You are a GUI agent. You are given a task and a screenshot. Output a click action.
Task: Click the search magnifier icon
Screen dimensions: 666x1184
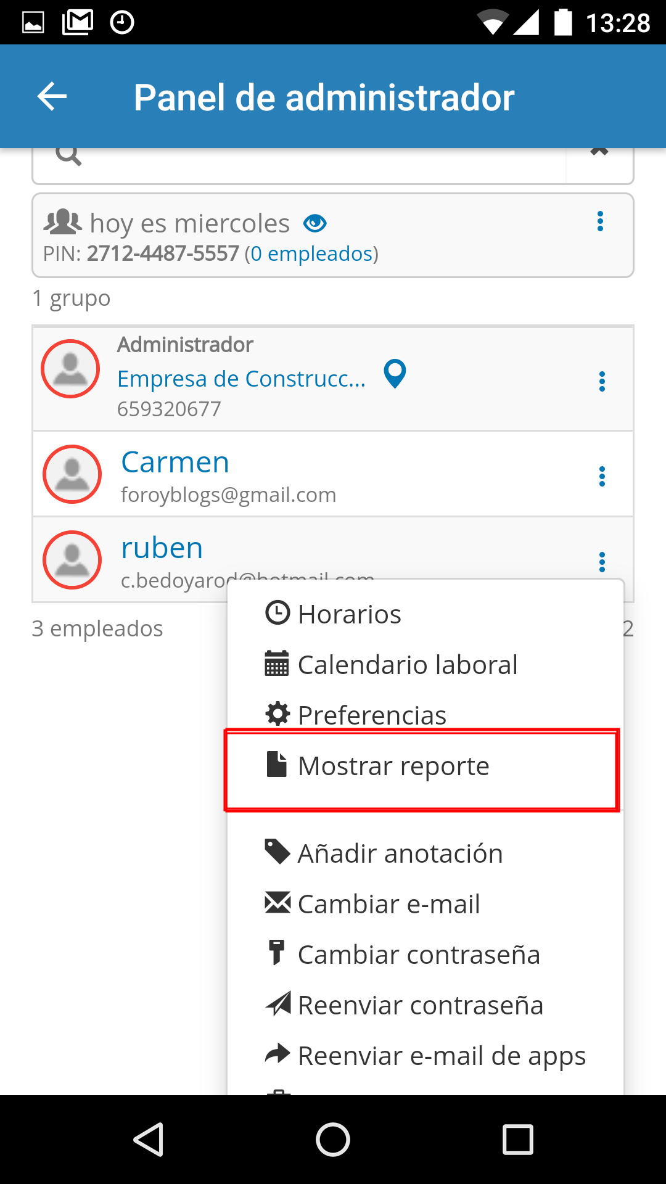pyautogui.click(x=68, y=155)
